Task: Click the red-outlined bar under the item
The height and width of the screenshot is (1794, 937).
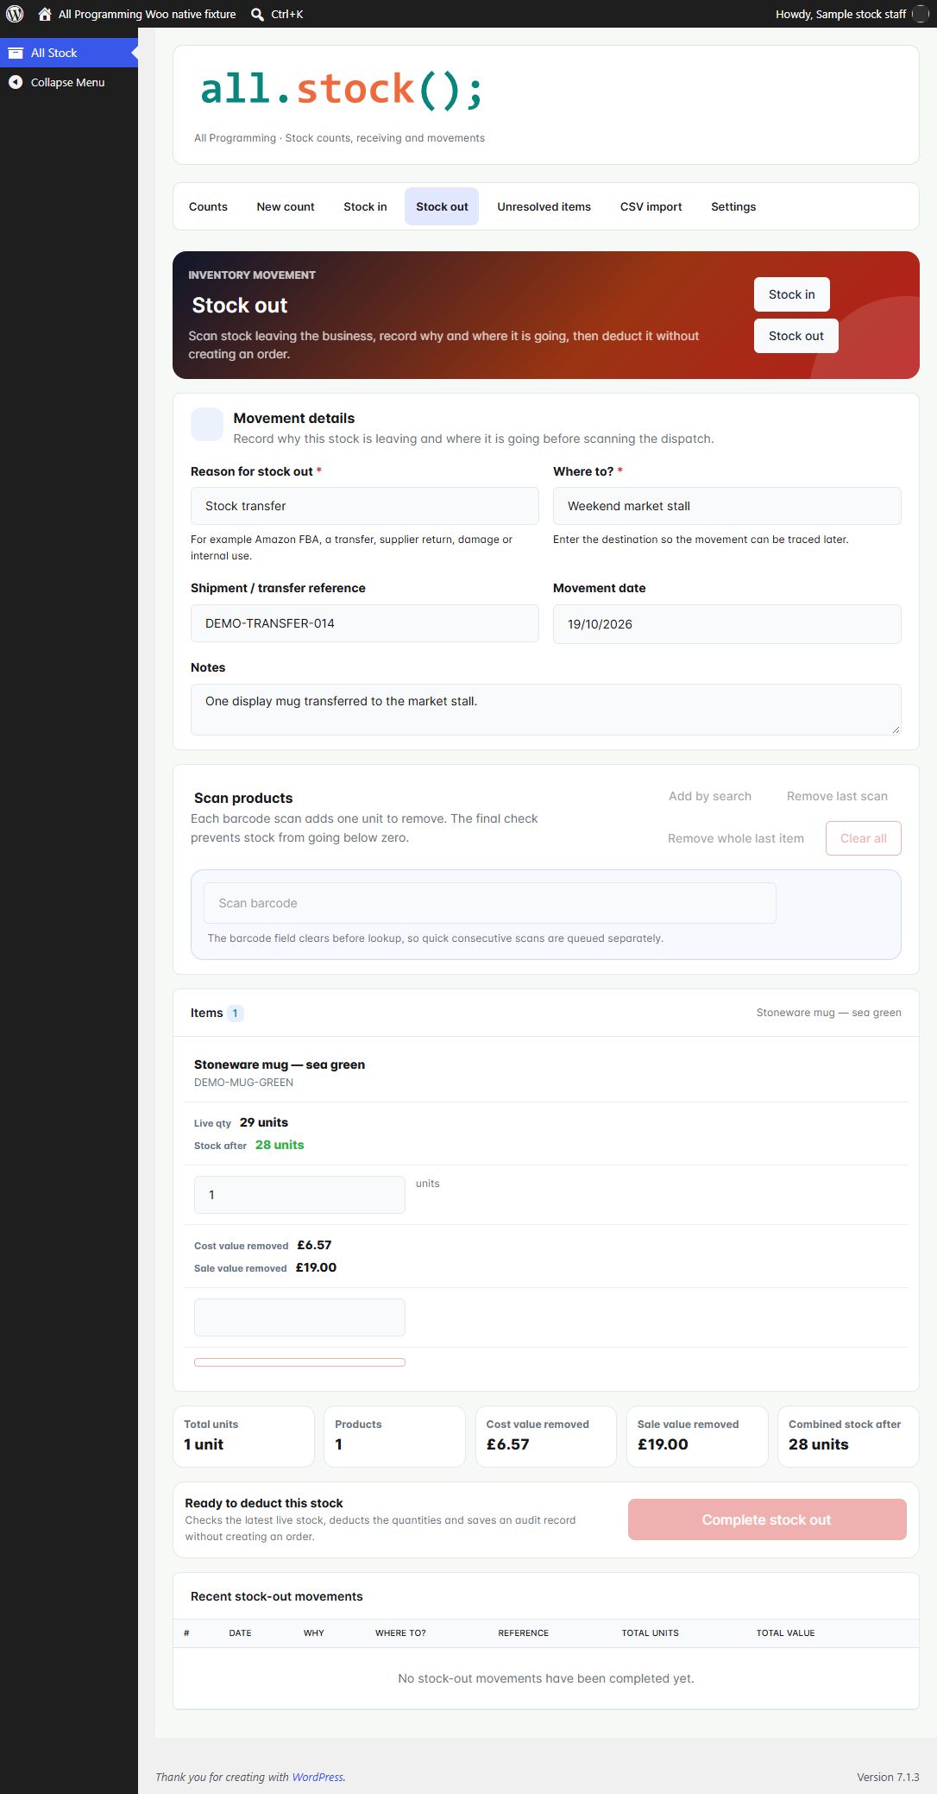Action: point(299,1362)
